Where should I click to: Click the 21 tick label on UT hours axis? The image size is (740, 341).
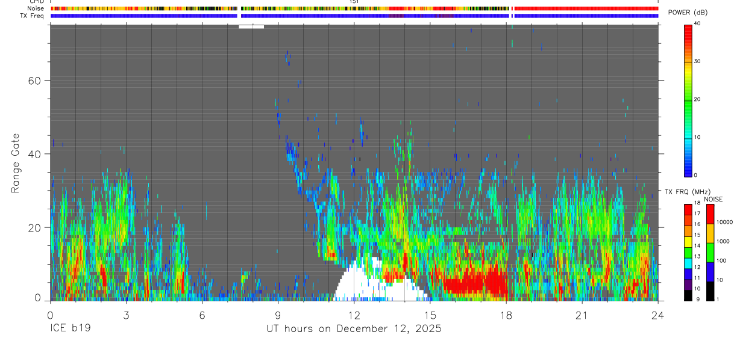coord(582,315)
